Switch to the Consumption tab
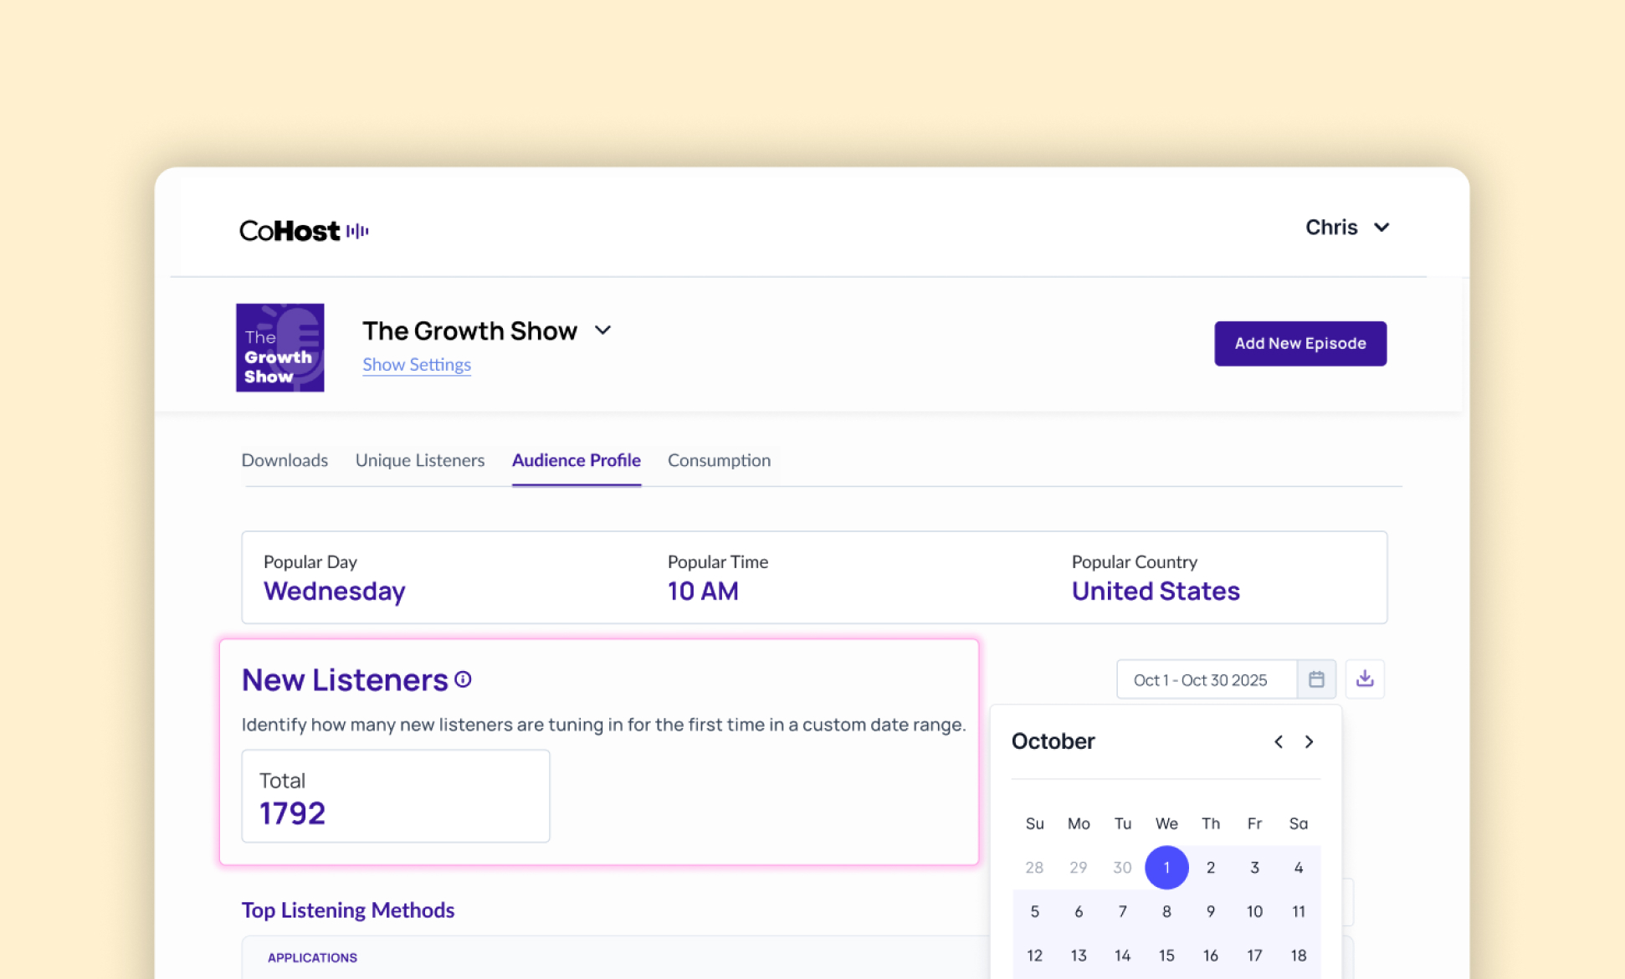The image size is (1625, 979). click(x=719, y=460)
